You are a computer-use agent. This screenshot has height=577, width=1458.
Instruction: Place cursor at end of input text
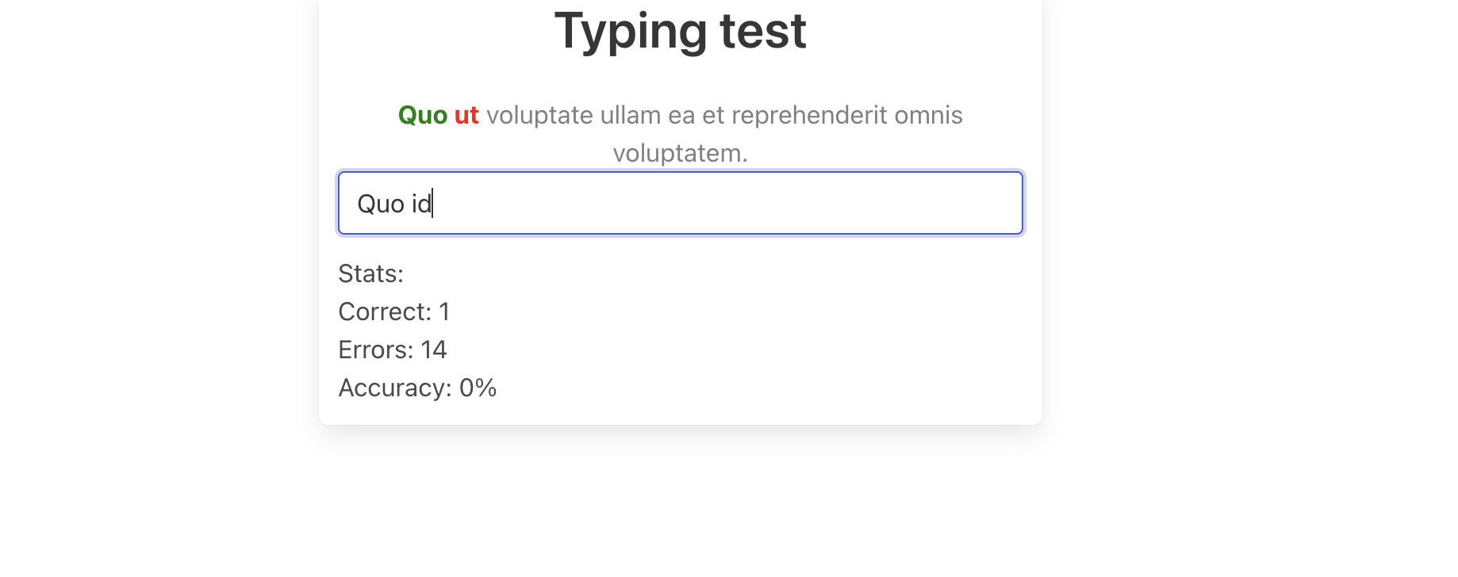(x=432, y=204)
